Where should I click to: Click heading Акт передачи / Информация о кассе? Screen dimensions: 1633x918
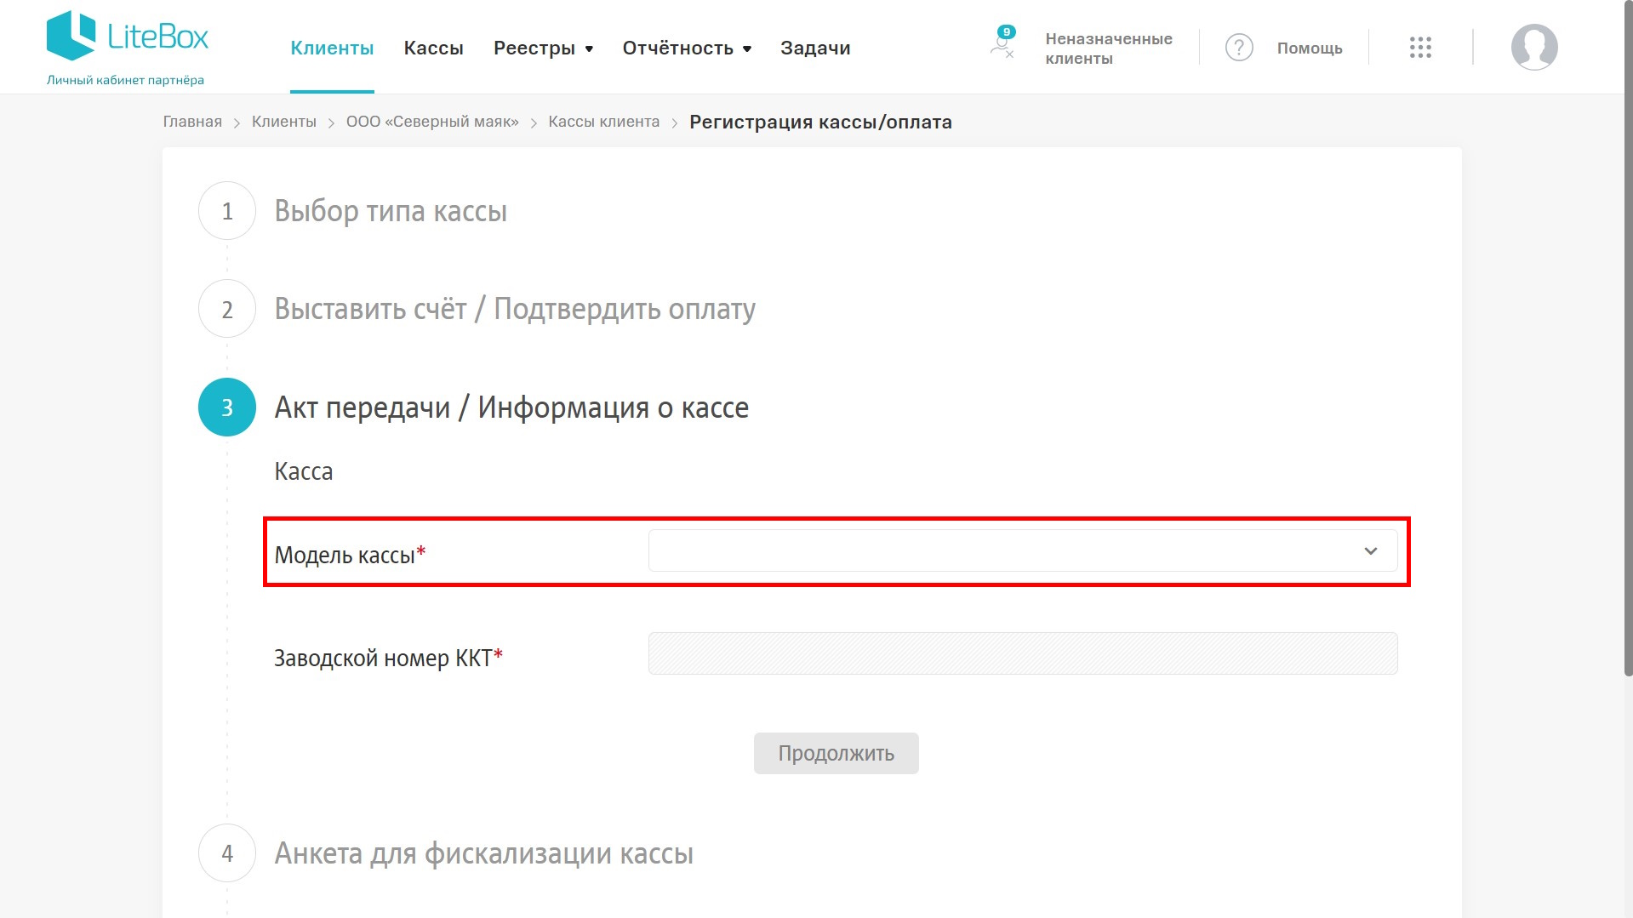(511, 408)
